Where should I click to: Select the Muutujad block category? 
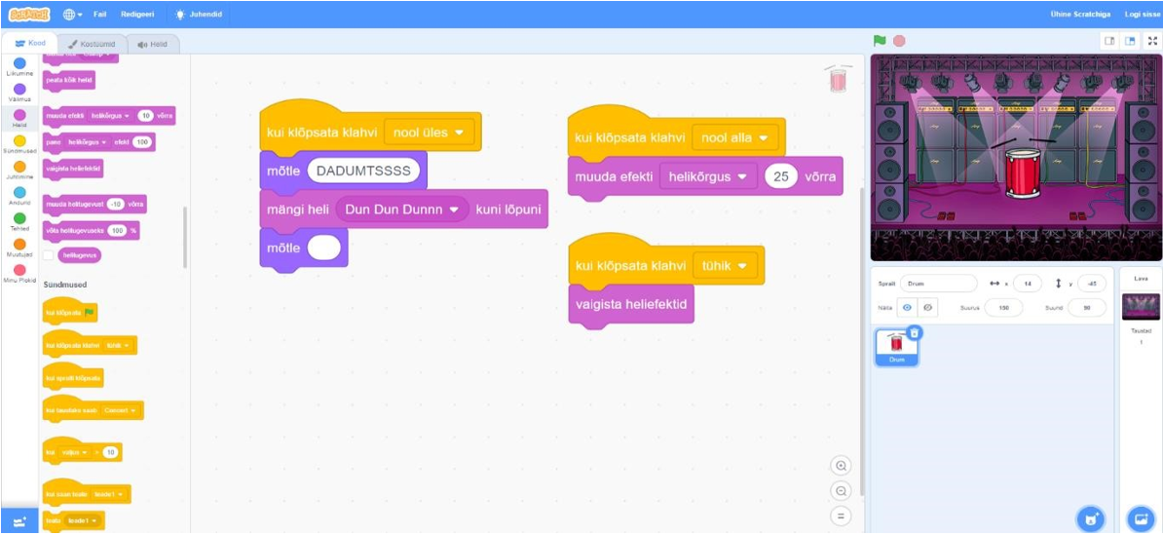pyautogui.click(x=20, y=248)
